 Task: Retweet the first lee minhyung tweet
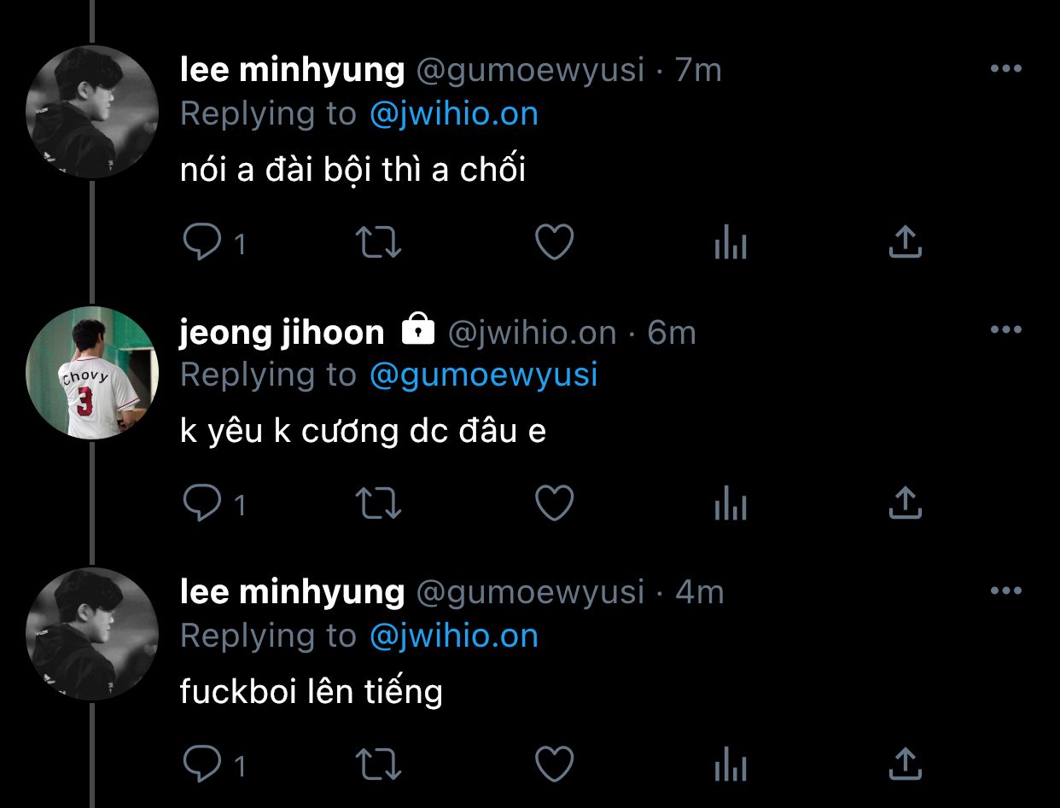(x=378, y=243)
